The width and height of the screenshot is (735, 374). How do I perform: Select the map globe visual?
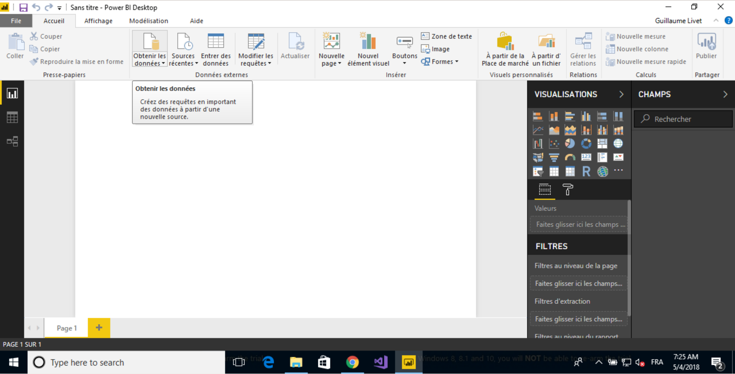click(618, 144)
